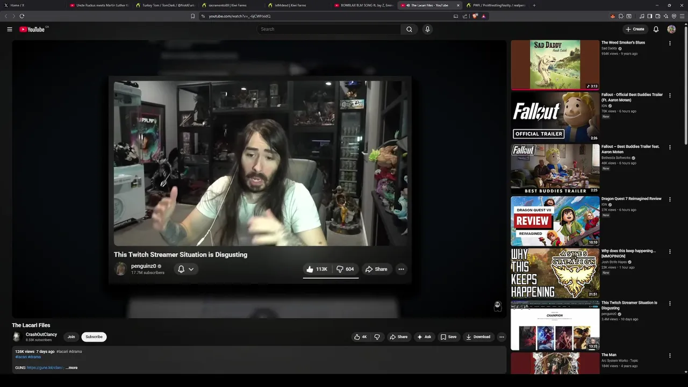Switch to Home / X tab
The width and height of the screenshot is (688, 387).
pyautogui.click(x=32, y=5)
